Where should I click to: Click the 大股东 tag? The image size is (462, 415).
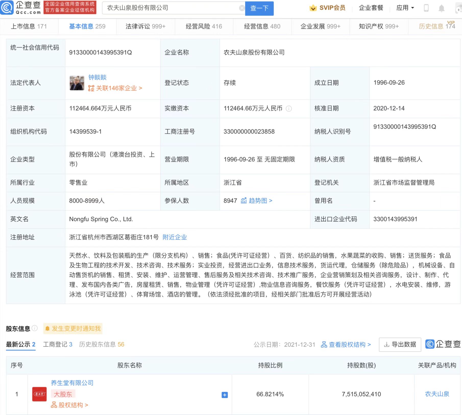point(63,394)
